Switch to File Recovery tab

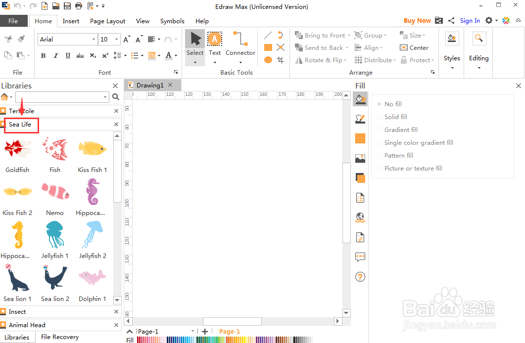(60, 337)
